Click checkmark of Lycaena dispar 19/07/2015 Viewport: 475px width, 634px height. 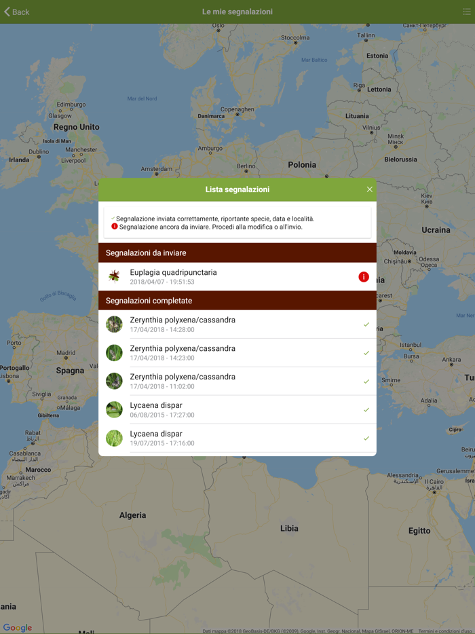pyautogui.click(x=366, y=439)
